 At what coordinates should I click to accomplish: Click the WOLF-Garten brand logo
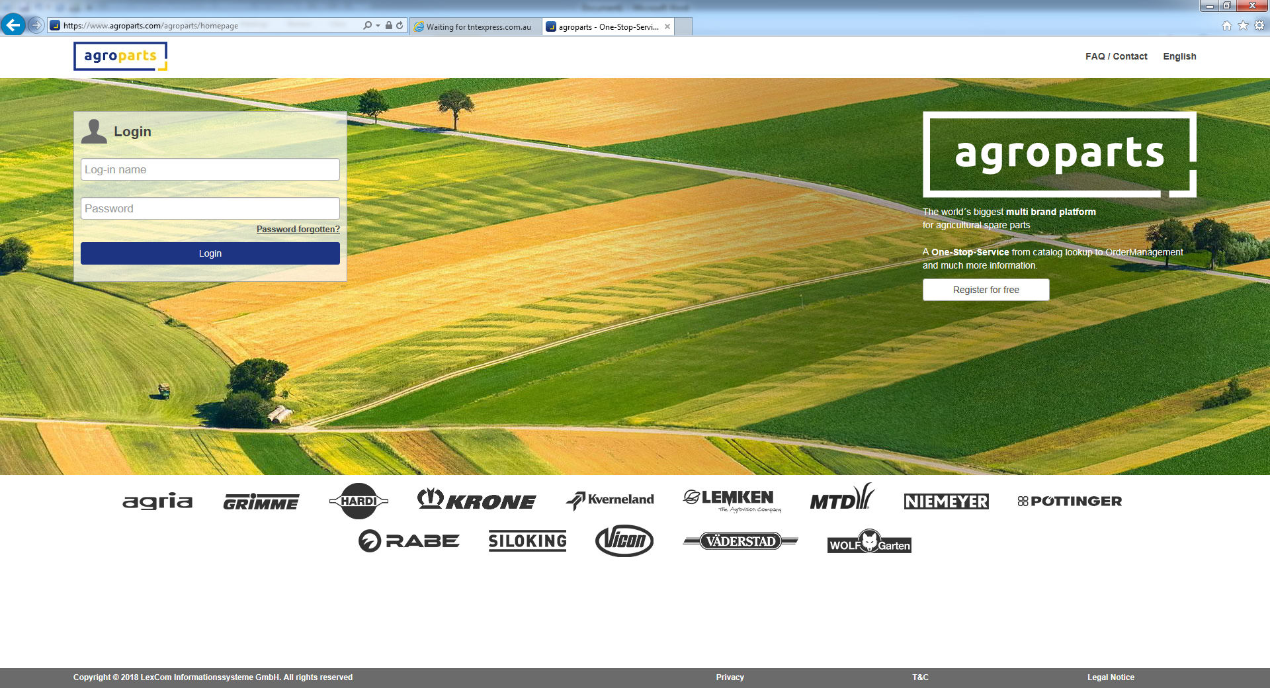point(869,542)
